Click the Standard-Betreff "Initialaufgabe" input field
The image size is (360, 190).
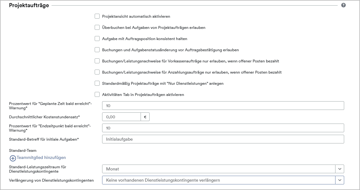coord(223,139)
